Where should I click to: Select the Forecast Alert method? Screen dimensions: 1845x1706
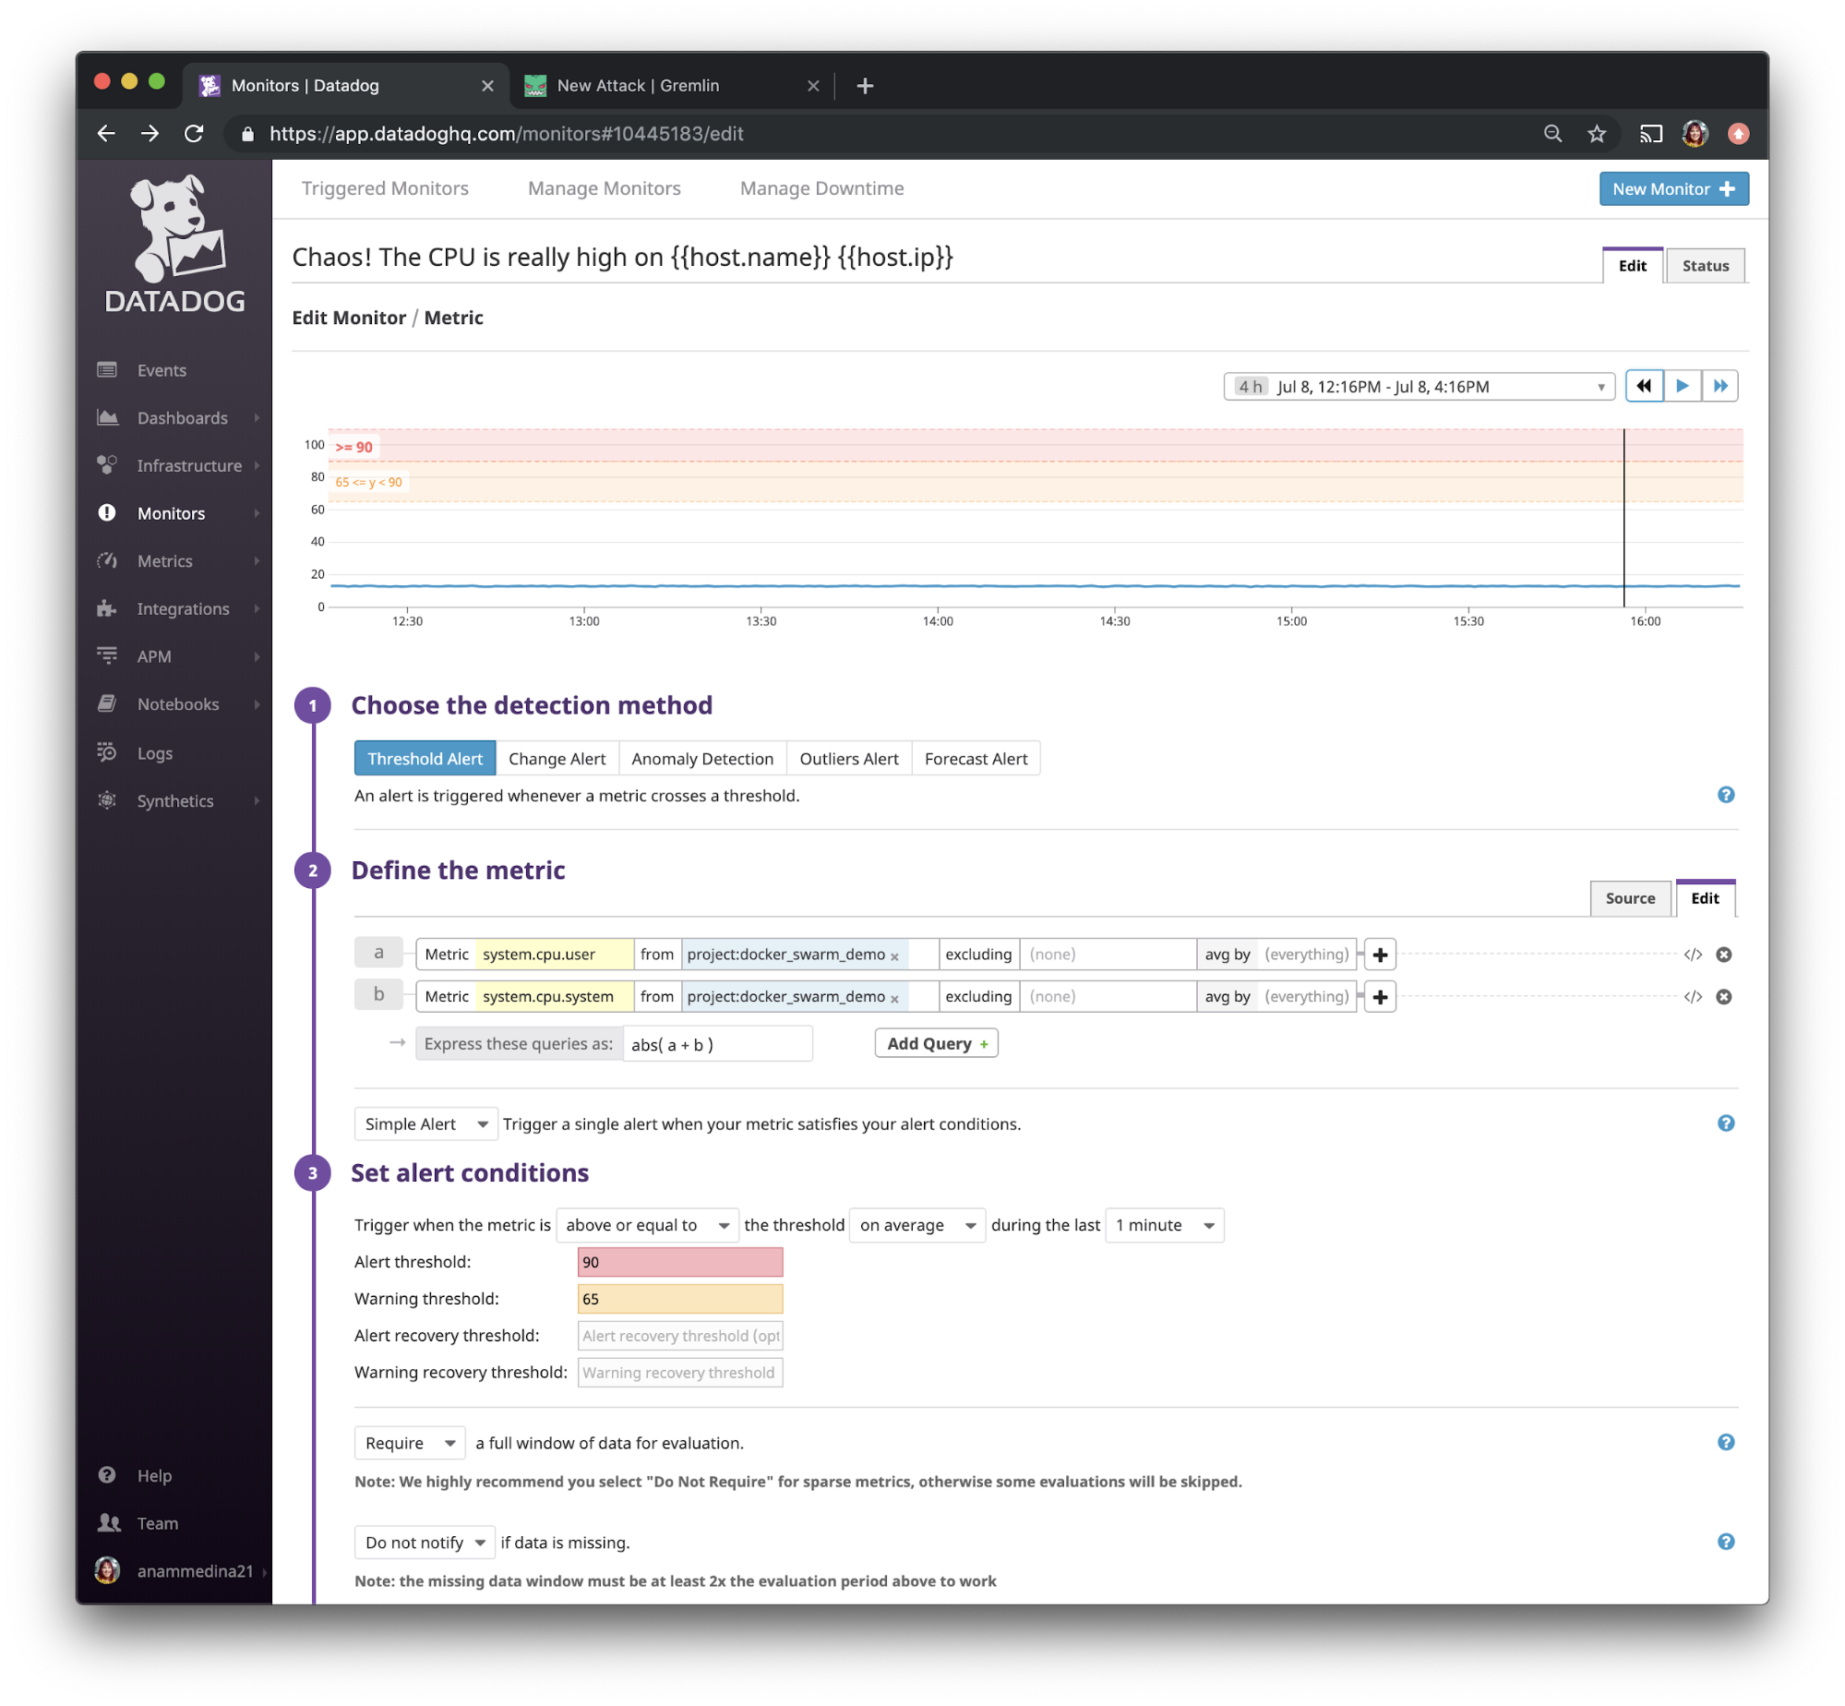click(976, 759)
